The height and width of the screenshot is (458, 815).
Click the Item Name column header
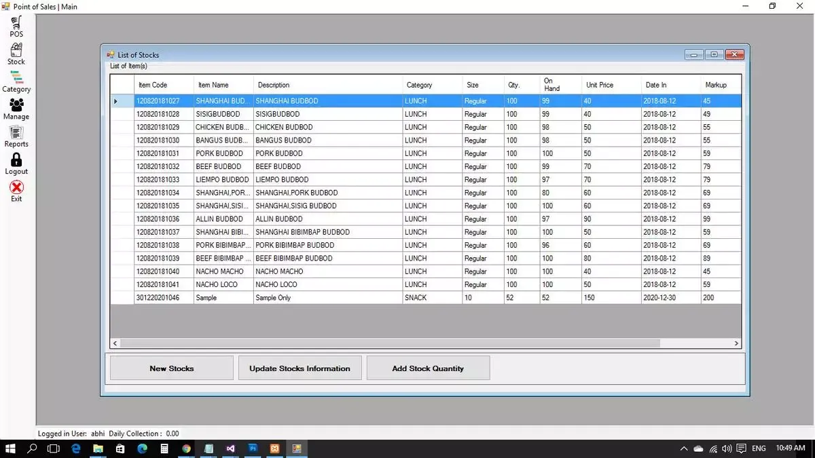(x=221, y=84)
